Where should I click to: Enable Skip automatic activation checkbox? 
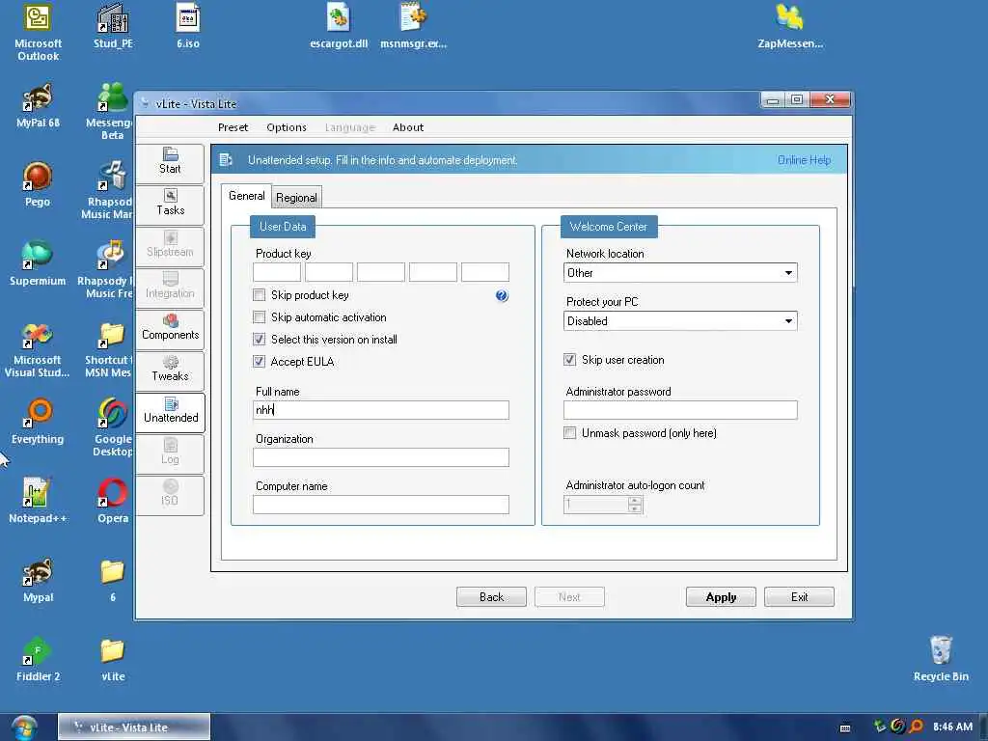259,316
